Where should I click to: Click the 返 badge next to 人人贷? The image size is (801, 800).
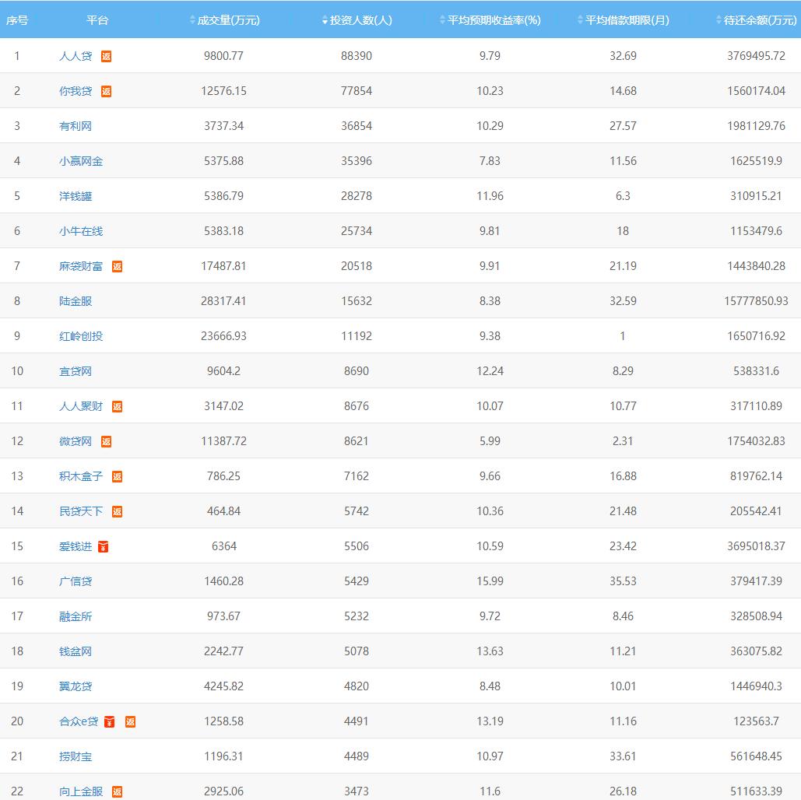(106, 56)
